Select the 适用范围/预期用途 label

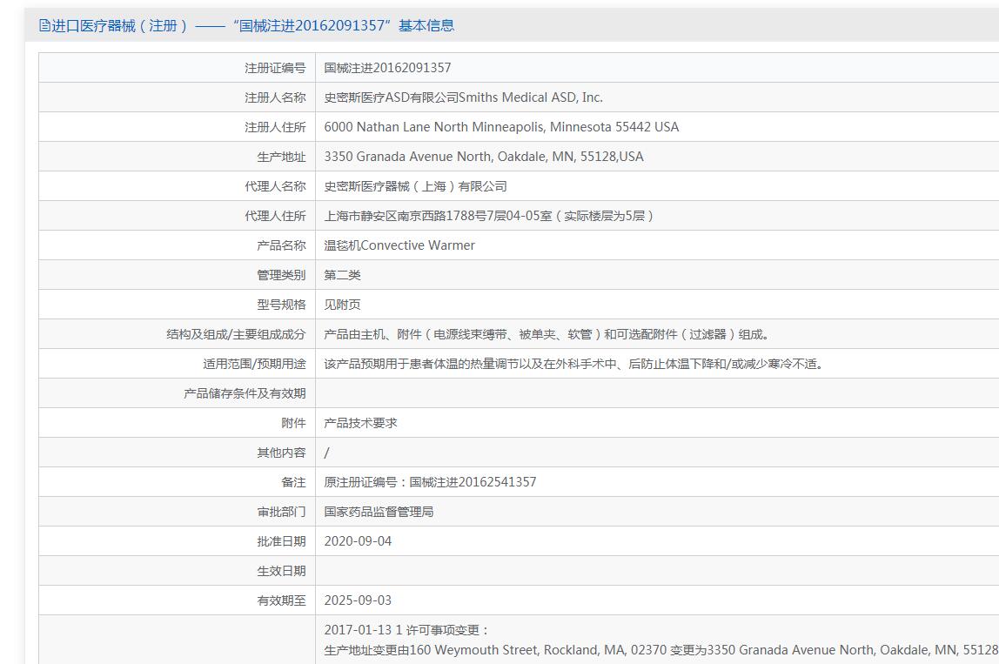pos(255,364)
